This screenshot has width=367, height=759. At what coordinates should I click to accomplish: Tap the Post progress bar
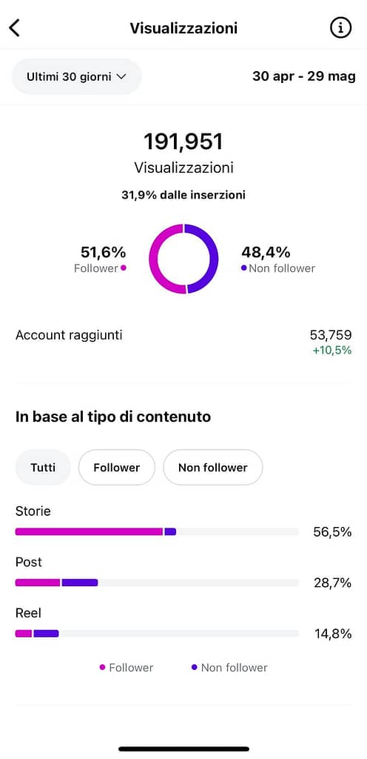pos(157,583)
